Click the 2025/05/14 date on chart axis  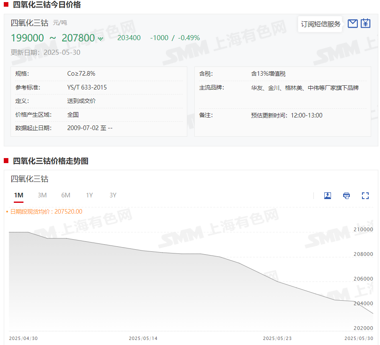coord(143,338)
